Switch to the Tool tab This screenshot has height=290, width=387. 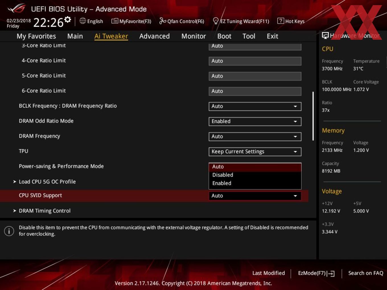point(249,36)
